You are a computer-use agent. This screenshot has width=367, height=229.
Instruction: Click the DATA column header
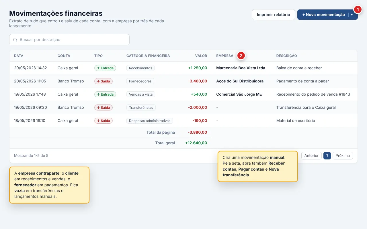click(x=19, y=56)
